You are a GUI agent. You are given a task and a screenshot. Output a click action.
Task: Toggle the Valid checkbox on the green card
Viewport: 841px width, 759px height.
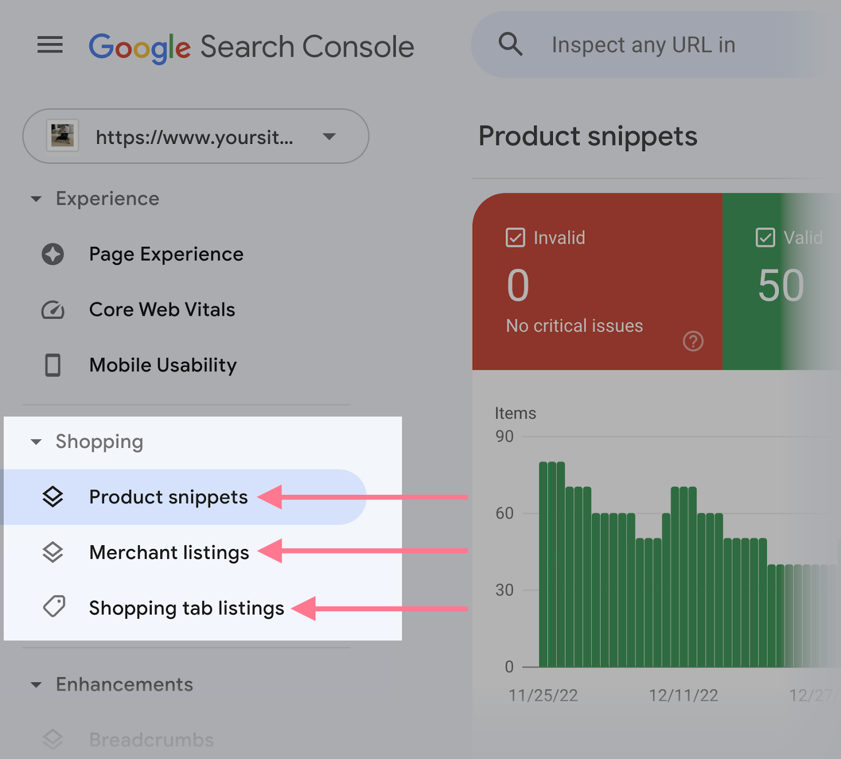click(x=765, y=237)
